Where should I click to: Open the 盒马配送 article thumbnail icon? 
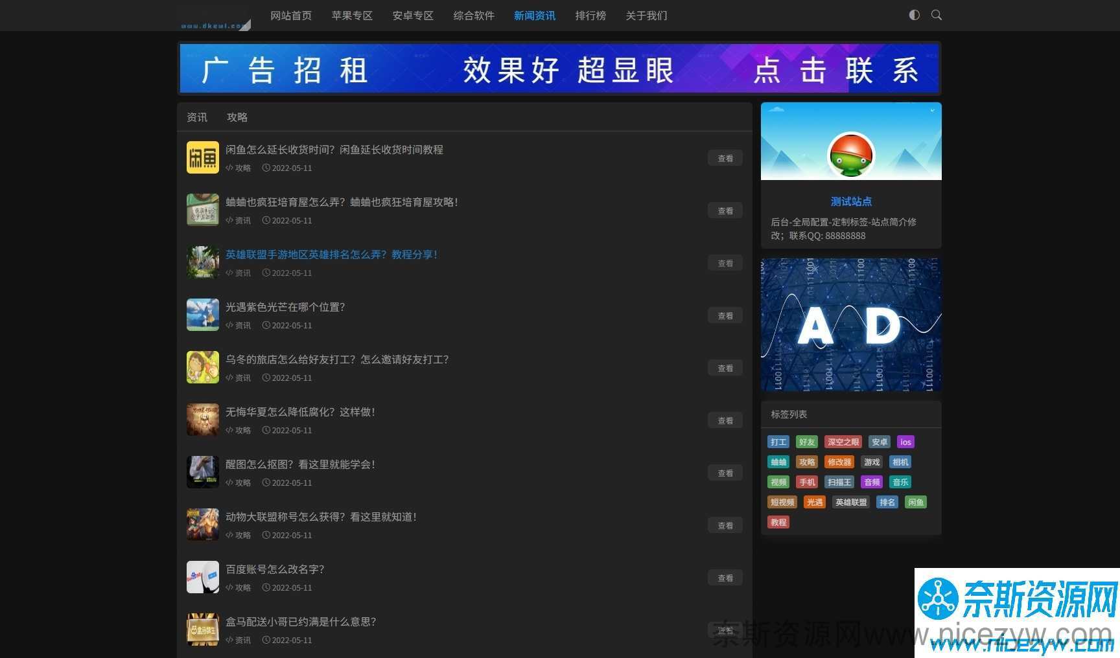click(203, 630)
